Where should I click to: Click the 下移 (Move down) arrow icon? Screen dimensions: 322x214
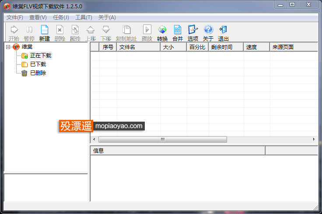(x=106, y=30)
